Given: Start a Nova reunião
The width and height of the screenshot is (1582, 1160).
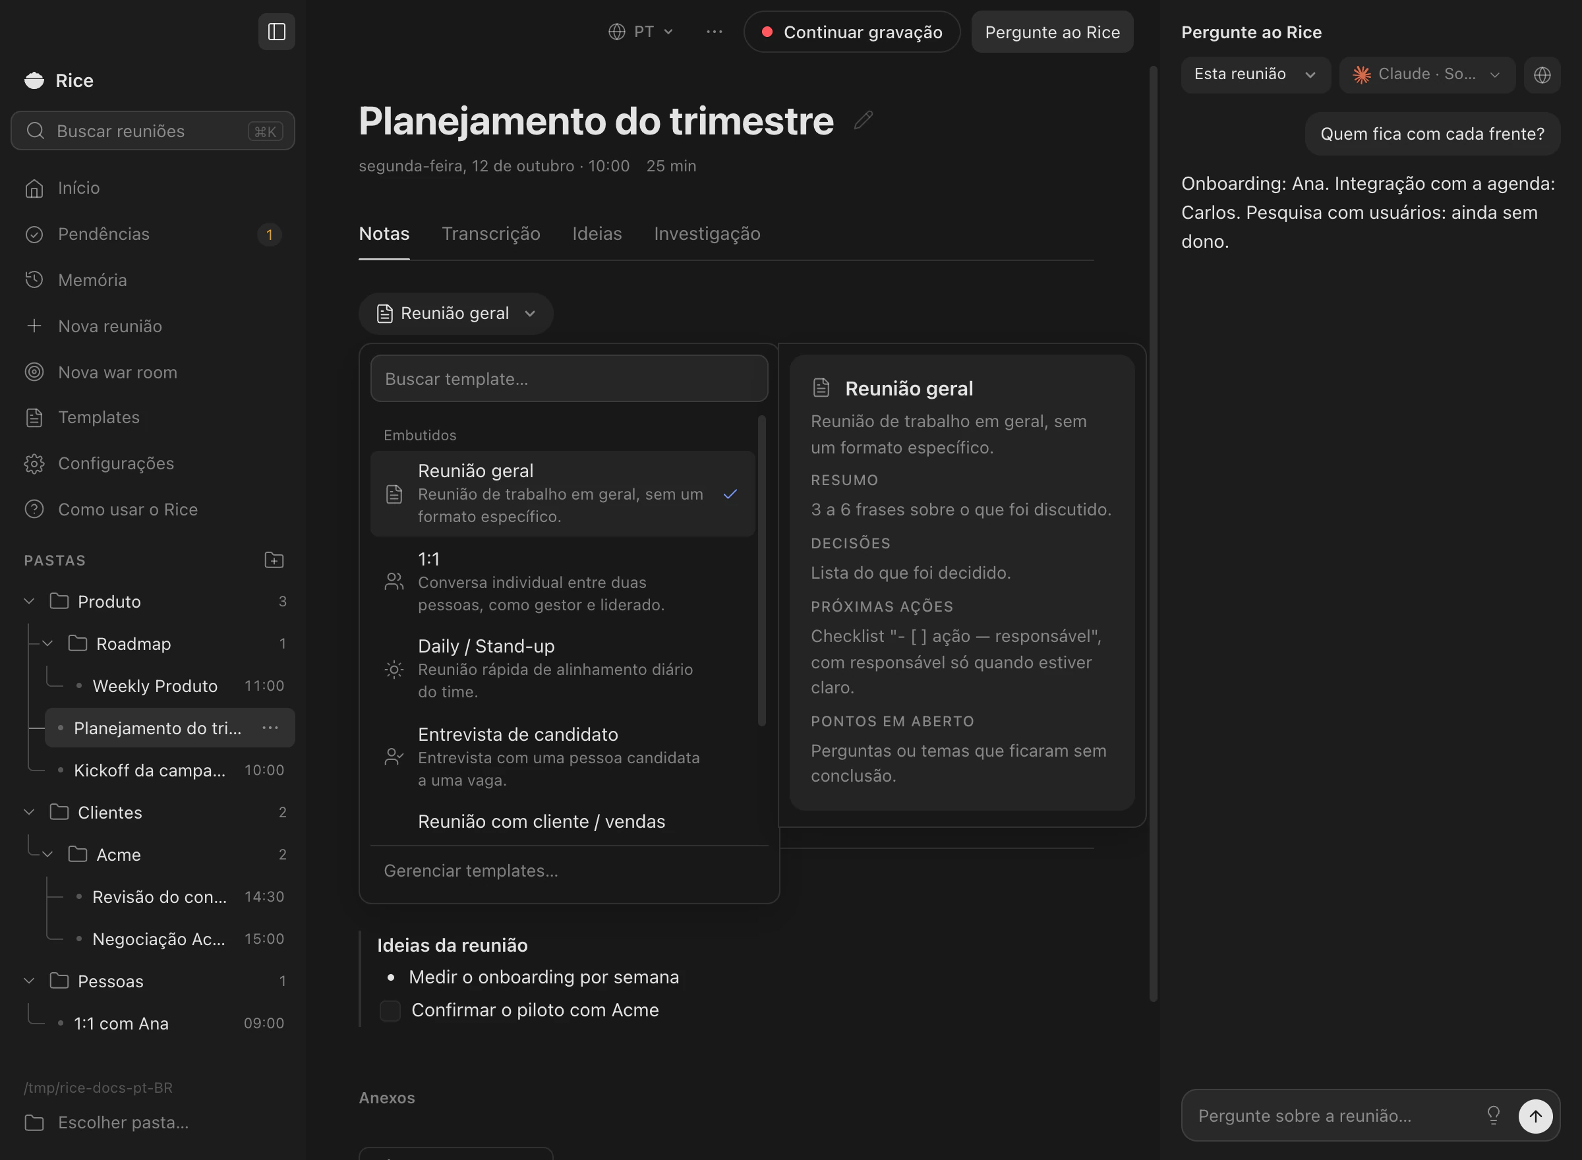Looking at the screenshot, I should 153,326.
